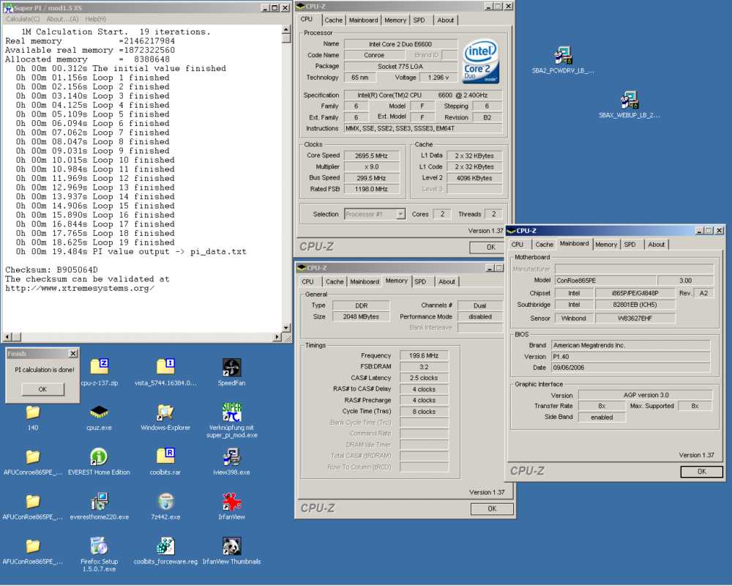Image resolution: width=732 pixels, height=586 pixels.
Task: Open the SpeedFan desktop icon
Action: coord(231,368)
